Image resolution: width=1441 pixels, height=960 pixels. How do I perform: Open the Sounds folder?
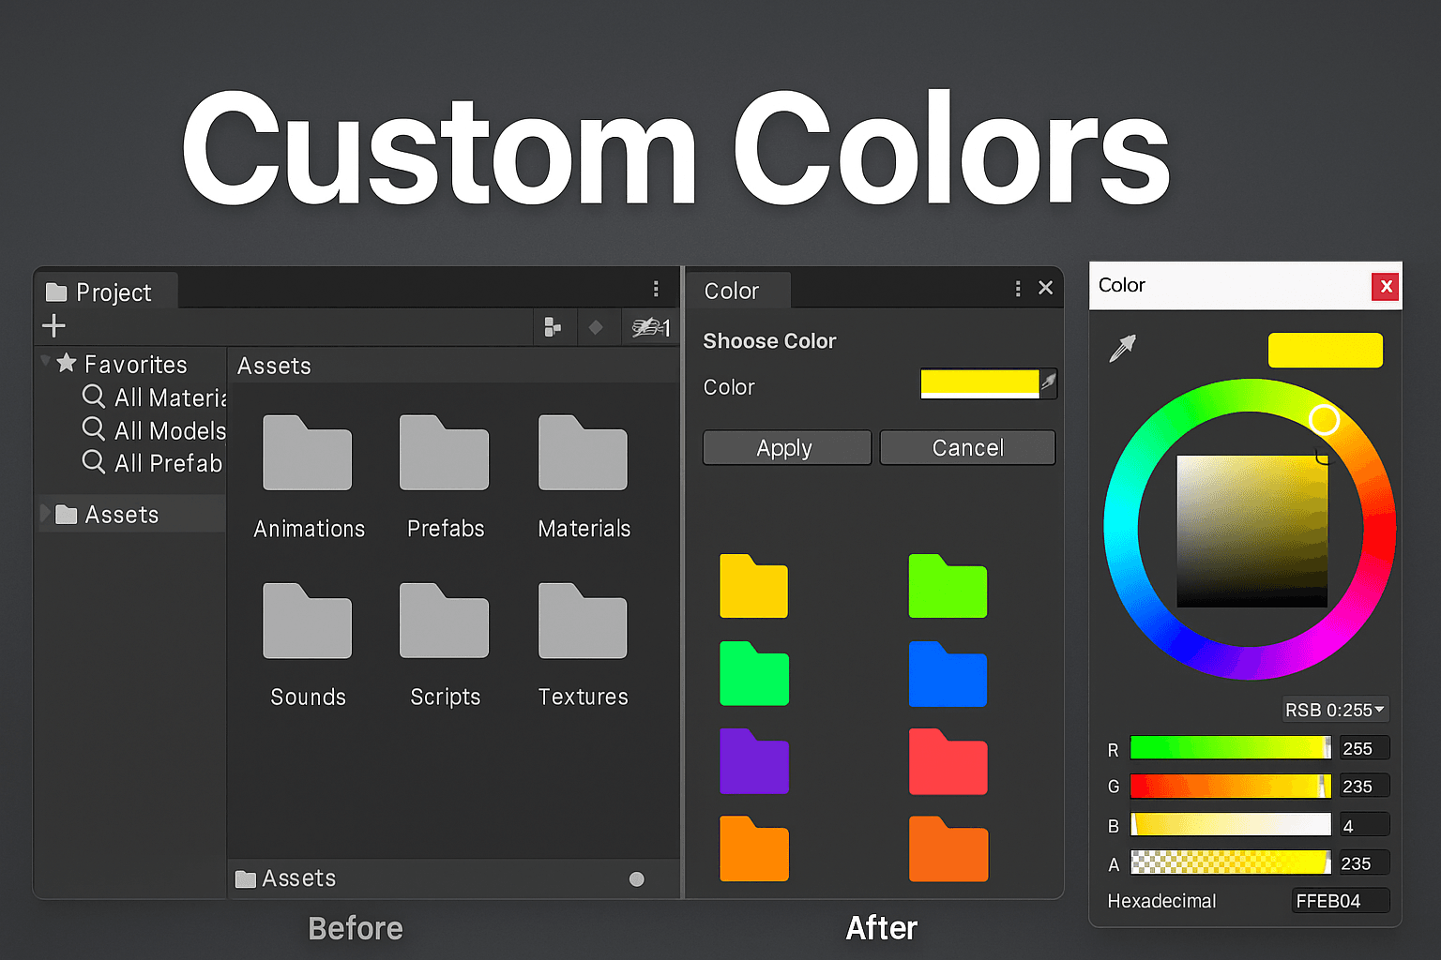[x=308, y=621]
